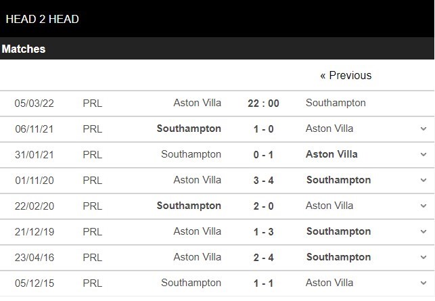
Task: Open the Matches tab header
Action: coord(24,49)
